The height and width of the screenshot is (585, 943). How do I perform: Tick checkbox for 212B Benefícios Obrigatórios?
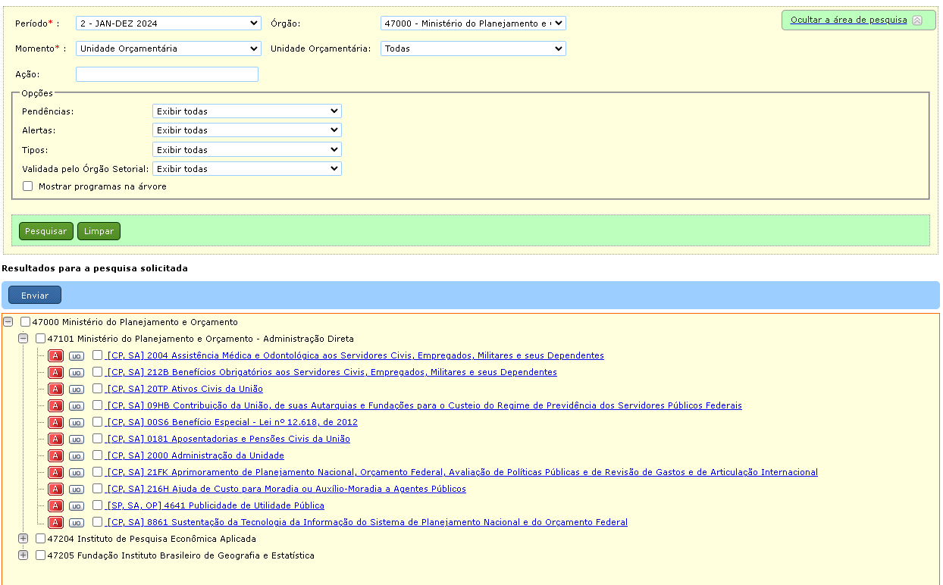97,372
